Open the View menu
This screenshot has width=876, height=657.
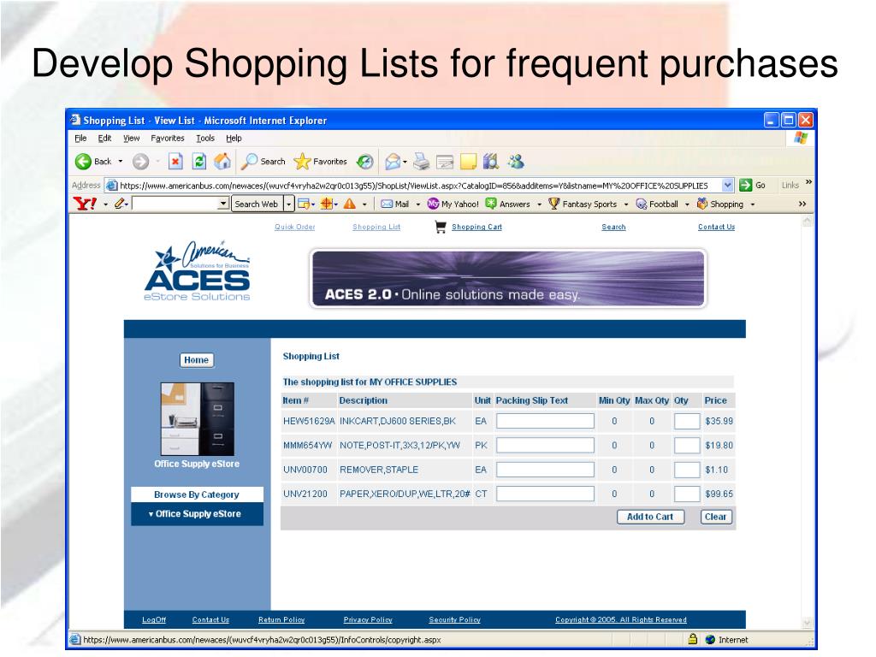131,138
